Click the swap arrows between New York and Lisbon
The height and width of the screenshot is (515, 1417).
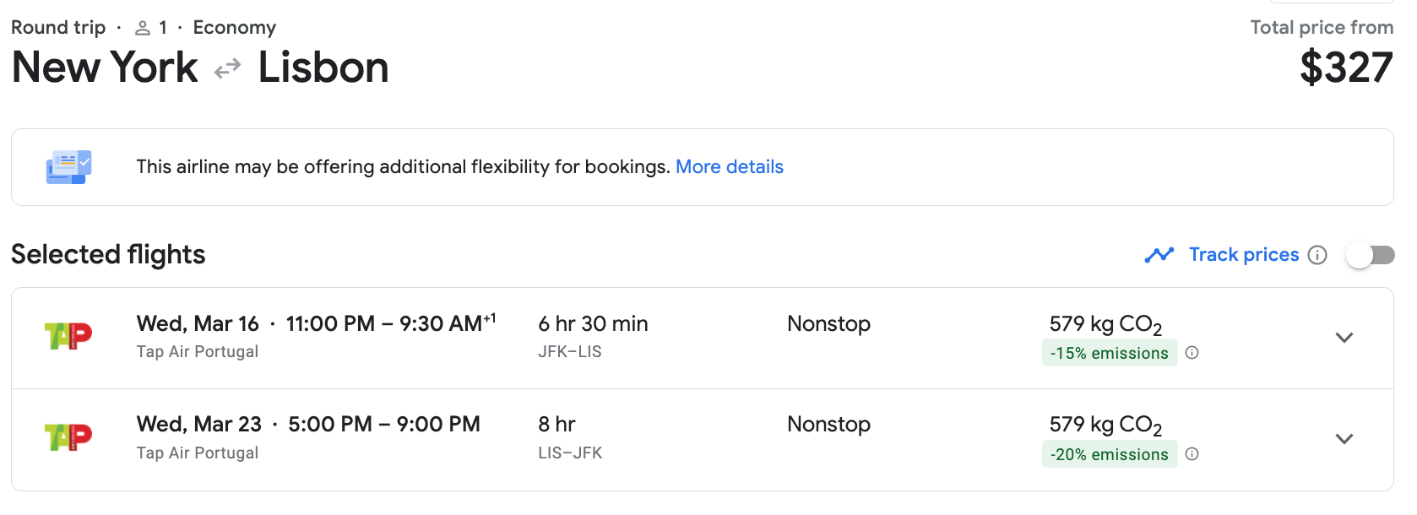(x=228, y=68)
